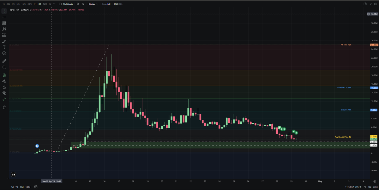Image resolution: width=379 pixels, height=190 pixels.
Task: Set the range to 7d
Action: pyautogui.click(x=17, y=187)
